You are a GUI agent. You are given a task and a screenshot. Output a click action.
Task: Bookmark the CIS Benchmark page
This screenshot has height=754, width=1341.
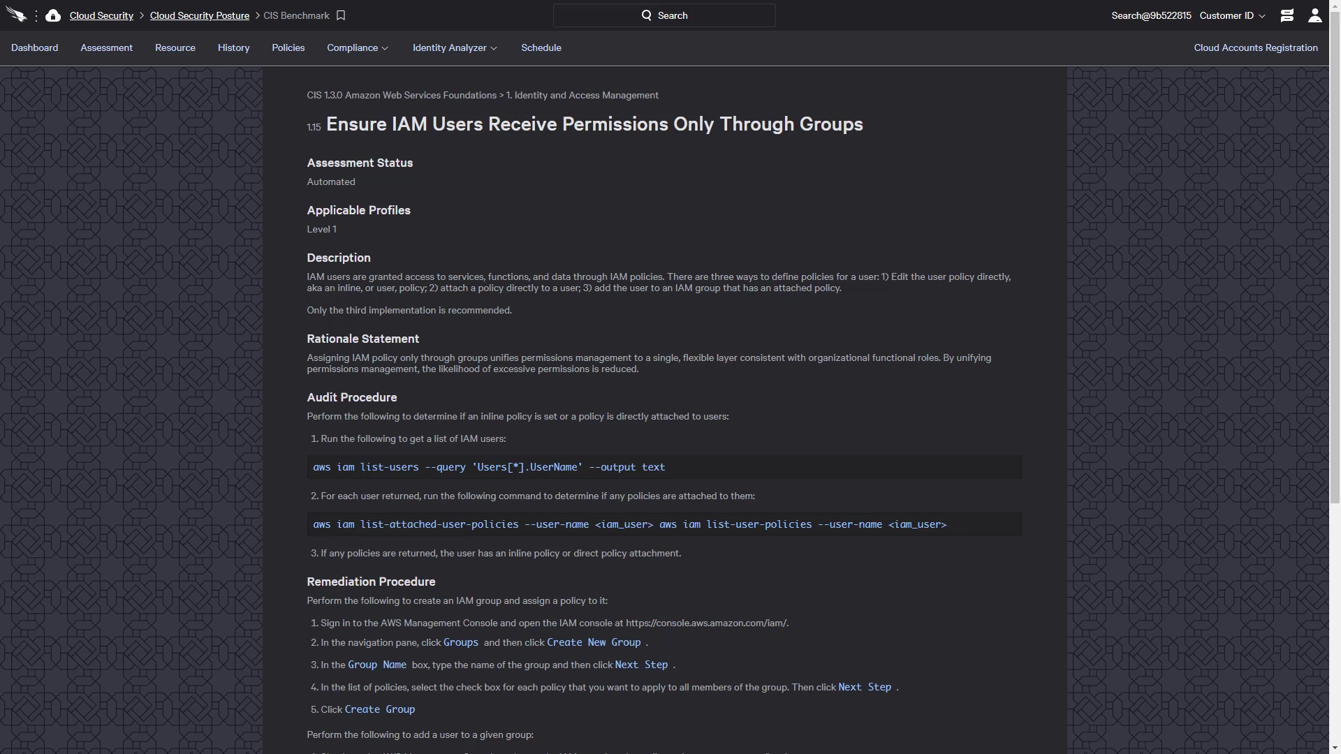click(341, 15)
